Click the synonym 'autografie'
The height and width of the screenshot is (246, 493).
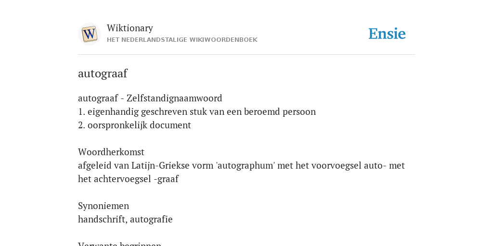pos(151,219)
